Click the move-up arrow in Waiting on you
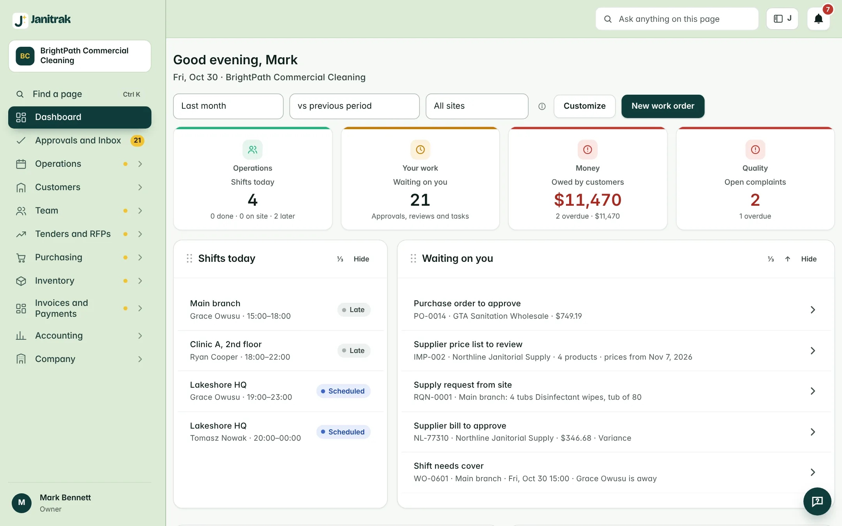This screenshot has width=842, height=526. 787,259
